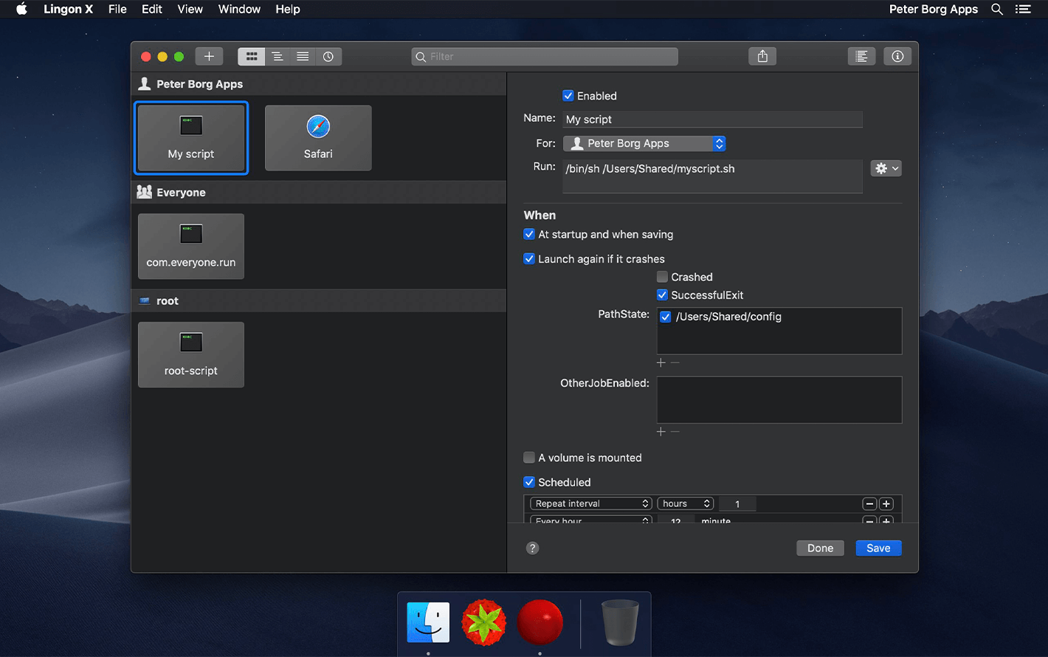Open the help question mark button
The height and width of the screenshot is (657, 1048).
[532, 548]
